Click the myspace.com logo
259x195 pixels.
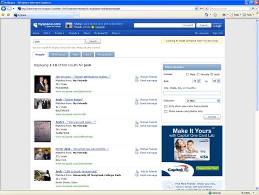click(47, 25)
